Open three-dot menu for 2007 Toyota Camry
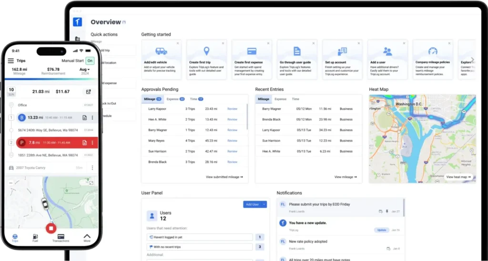 tap(92, 168)
